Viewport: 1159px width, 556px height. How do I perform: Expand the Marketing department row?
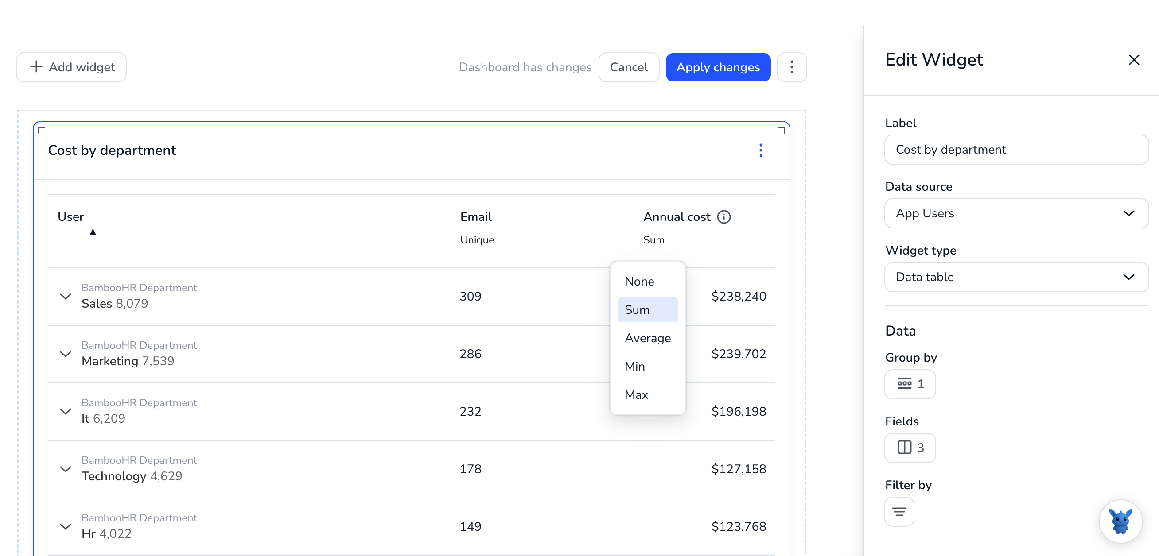(66, 354)
